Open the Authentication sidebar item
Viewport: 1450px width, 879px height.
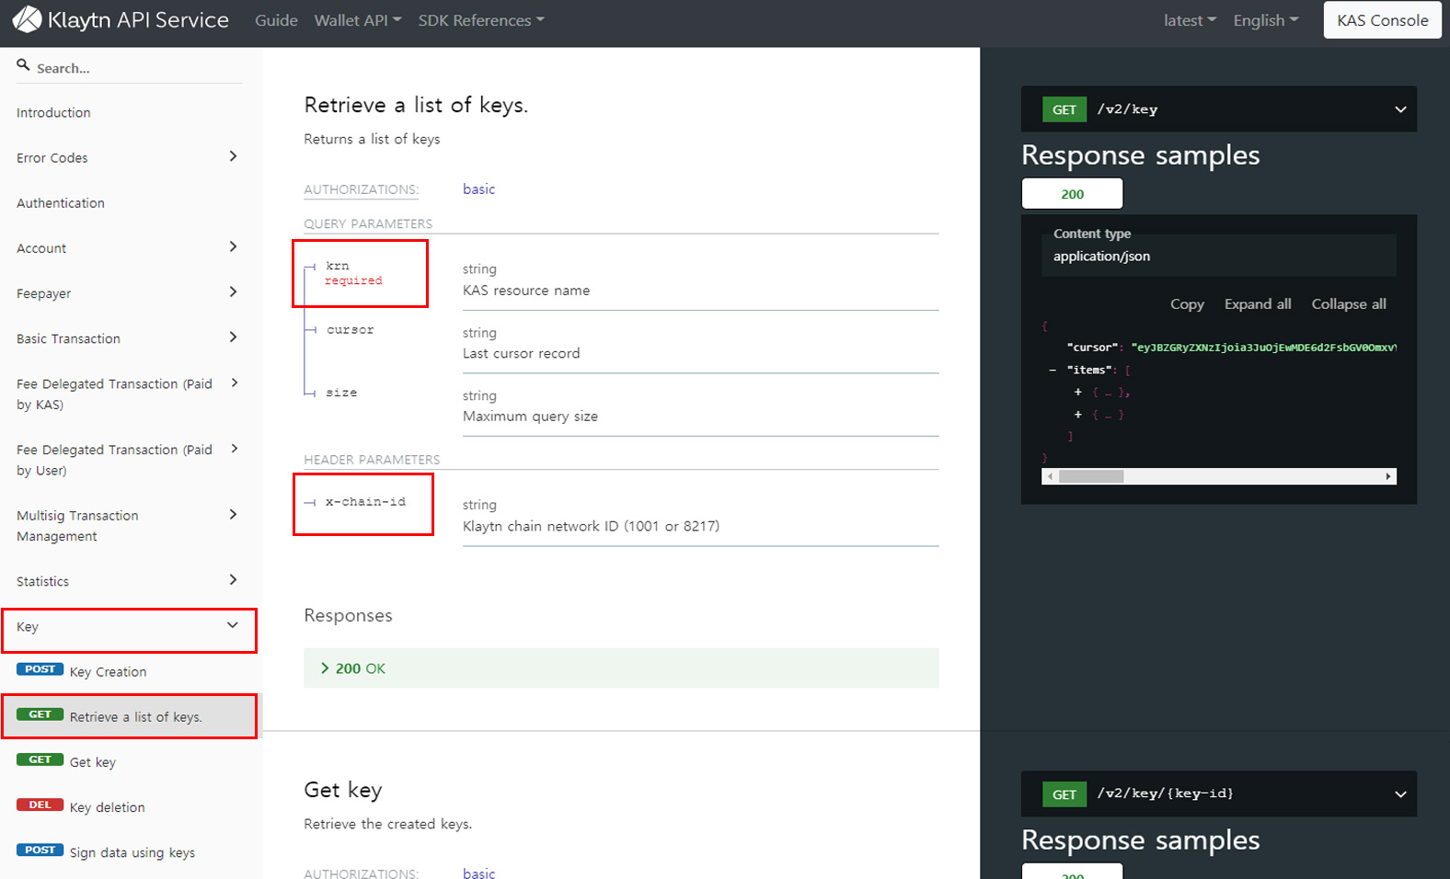click(61, 202)
